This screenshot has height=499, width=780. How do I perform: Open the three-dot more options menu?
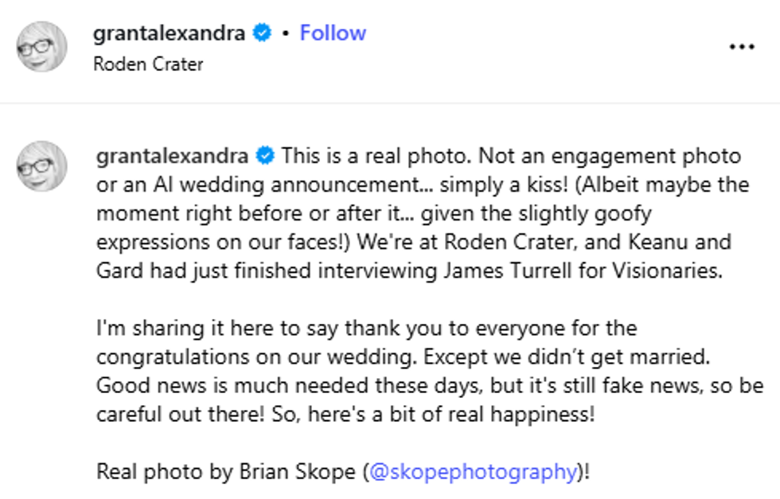click(741, 47)
